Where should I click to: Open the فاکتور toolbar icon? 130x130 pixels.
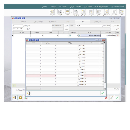click(x=99, y=11)
